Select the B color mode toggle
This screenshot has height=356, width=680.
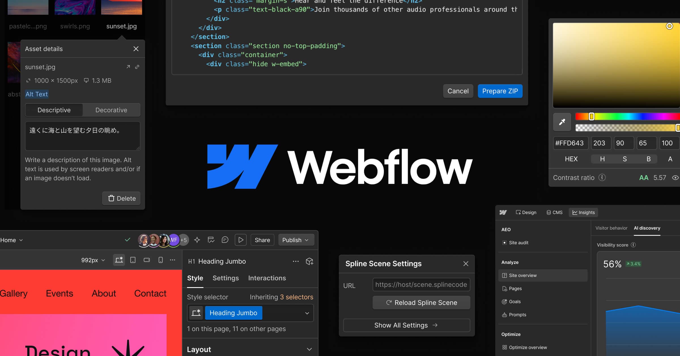pos(649,159)
